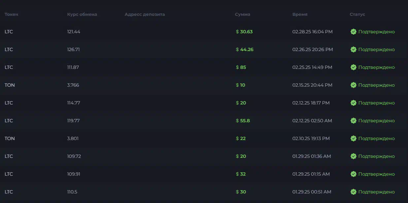This screenshot has height=203, width=408.
Task: Click exchange rate 114.77
Action: click(74, 103)
